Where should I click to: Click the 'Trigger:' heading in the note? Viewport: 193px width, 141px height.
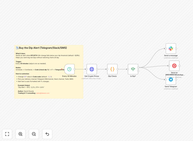click(x=19, y=62)
